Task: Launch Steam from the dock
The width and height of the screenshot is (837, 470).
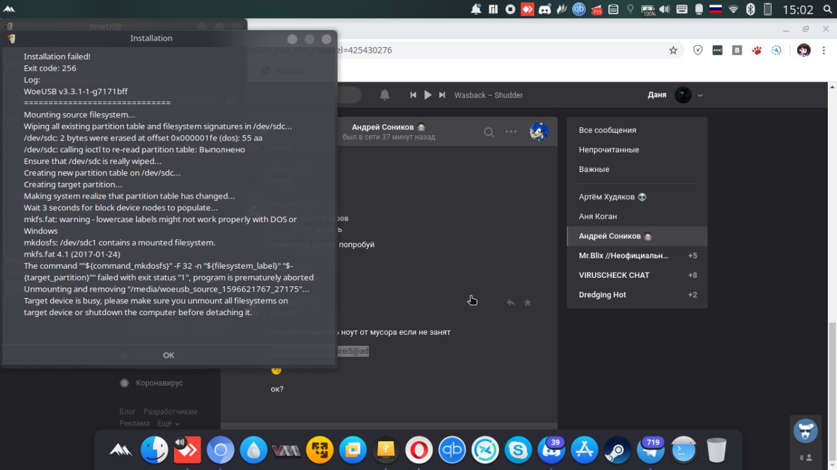Action: [617, 450]
